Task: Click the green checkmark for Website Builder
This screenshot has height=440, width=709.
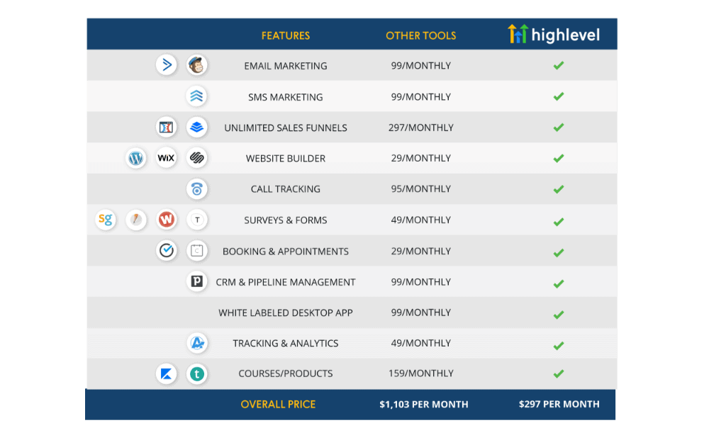Action: coord(559,158)
